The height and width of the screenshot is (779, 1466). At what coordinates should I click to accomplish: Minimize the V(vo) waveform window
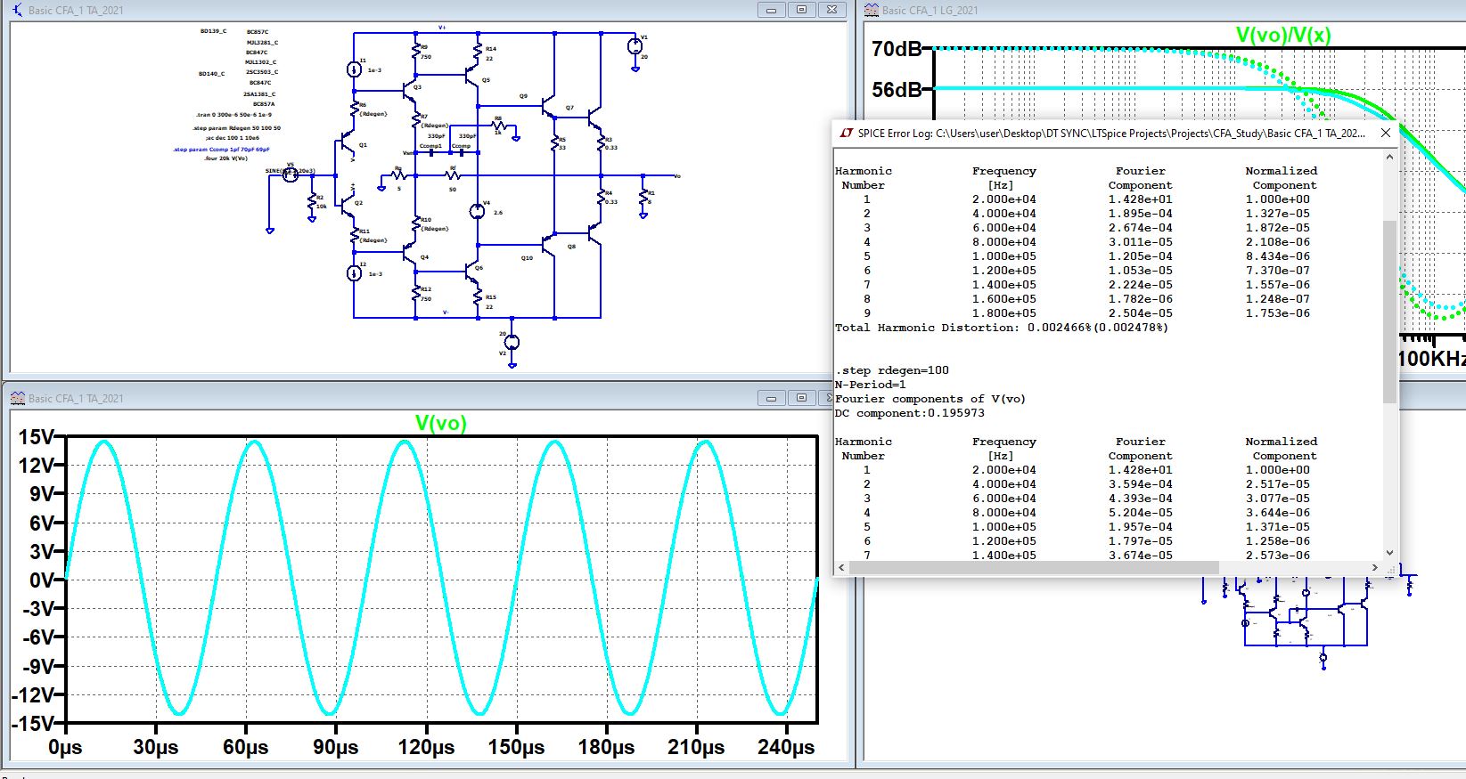point(771,398)
